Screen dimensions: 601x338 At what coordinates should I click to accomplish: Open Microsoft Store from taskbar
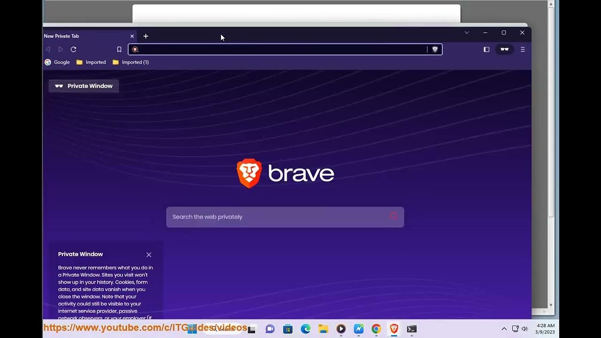tap(288, 329)
